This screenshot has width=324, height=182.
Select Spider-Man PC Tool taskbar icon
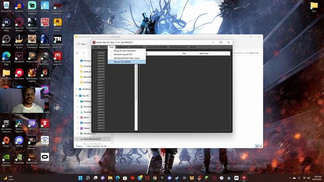point(244,178)
